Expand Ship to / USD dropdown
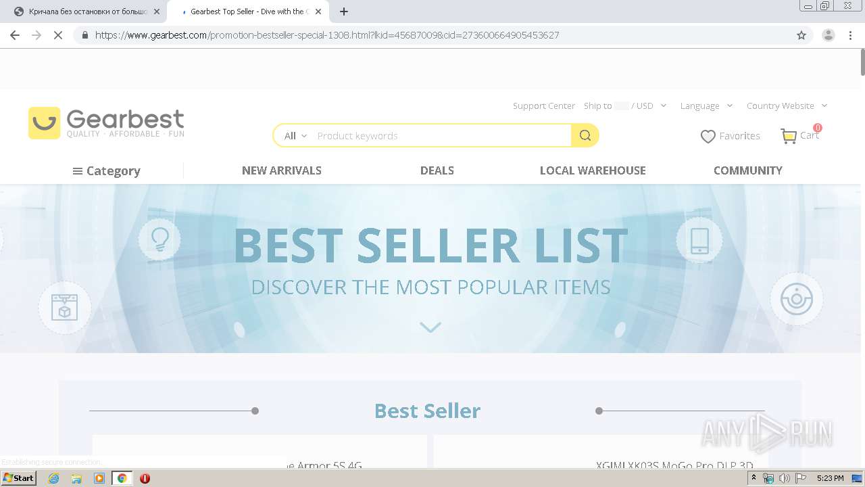The width and height of the screenshot is (865, 487). point(625,106)
